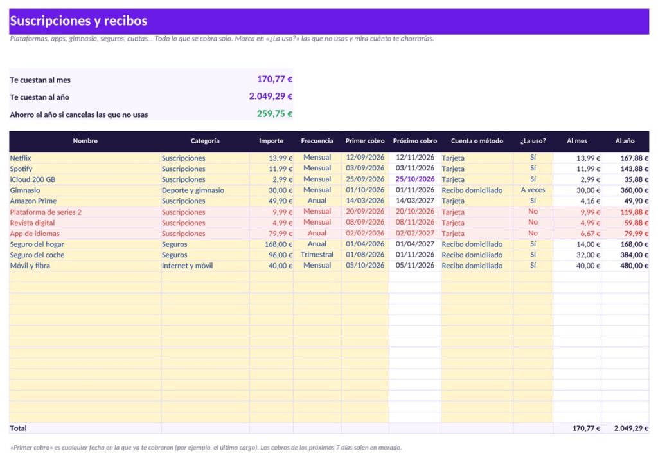Select the 'No' usage cell for Revista digital
This screenshot has height=460, width=658.
533,222
